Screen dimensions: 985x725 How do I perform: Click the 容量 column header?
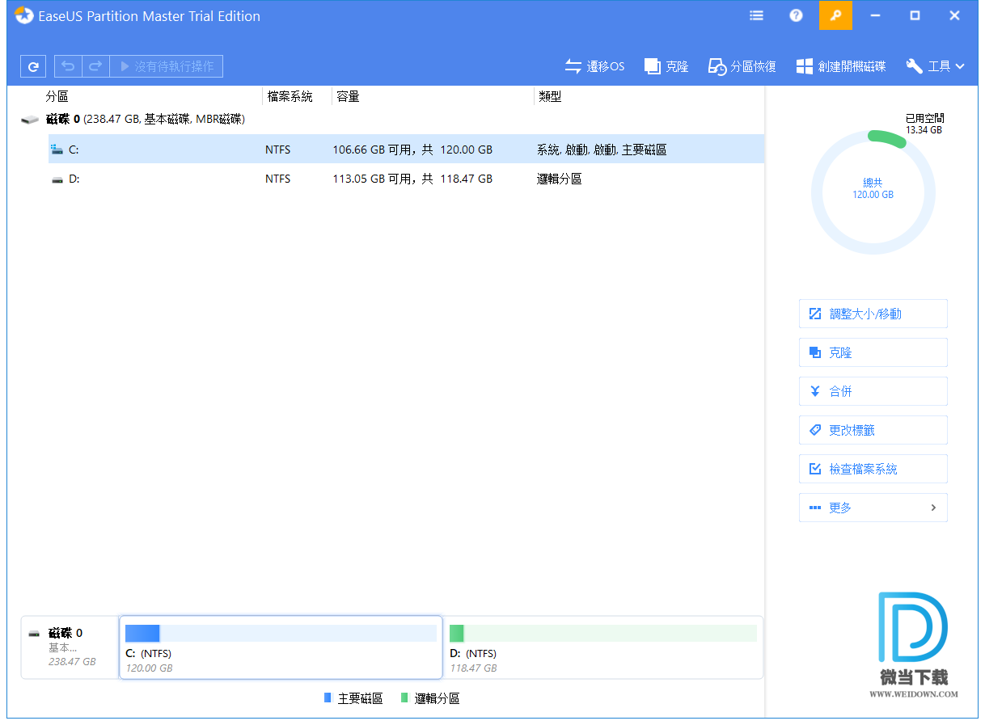pos(348,96)
